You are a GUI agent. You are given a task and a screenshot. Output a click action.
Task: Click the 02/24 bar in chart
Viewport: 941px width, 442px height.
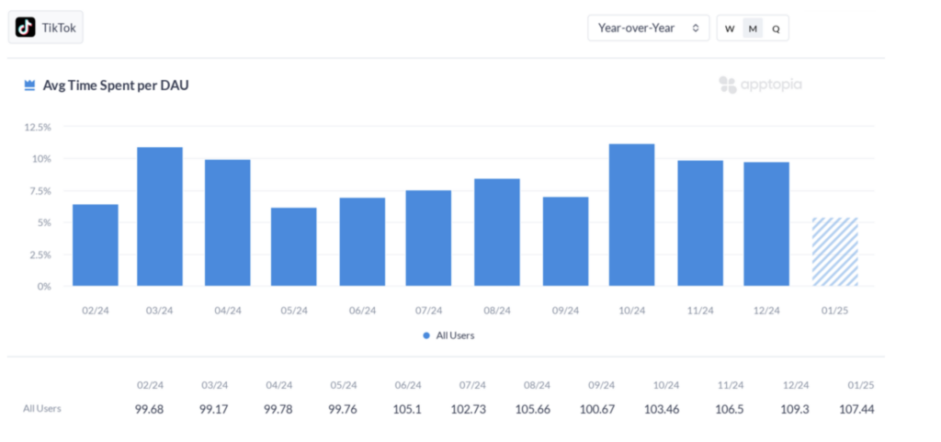pos(96,244)
